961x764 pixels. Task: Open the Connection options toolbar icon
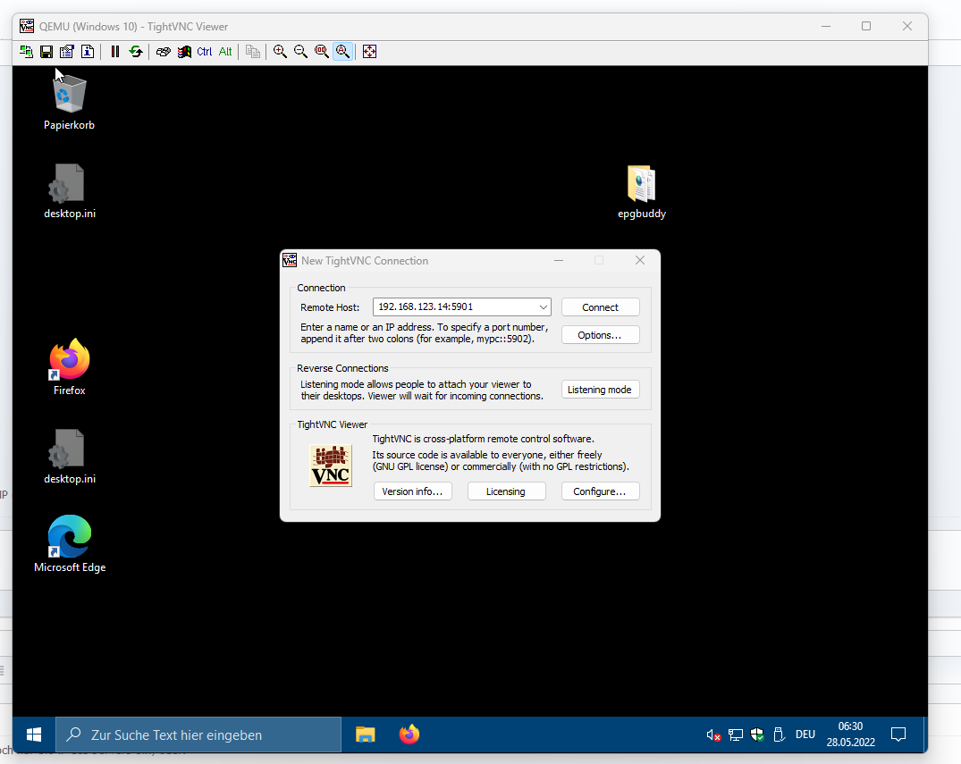pyautogui.click(x=67, y=52)
